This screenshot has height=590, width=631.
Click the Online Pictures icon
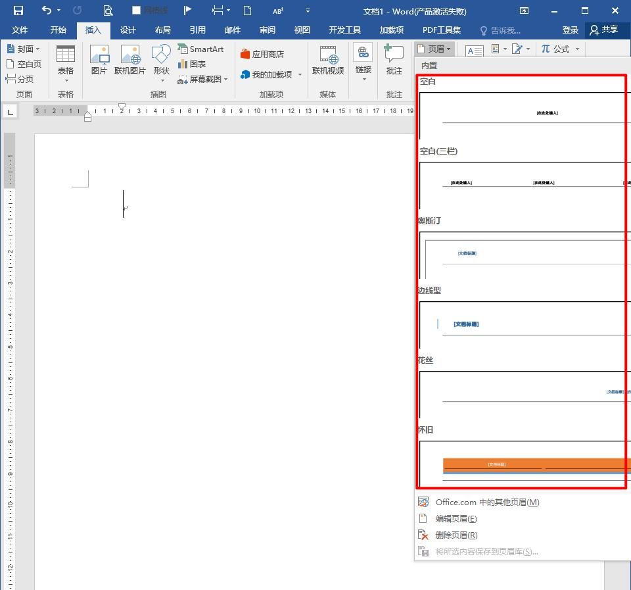[130, 60]
